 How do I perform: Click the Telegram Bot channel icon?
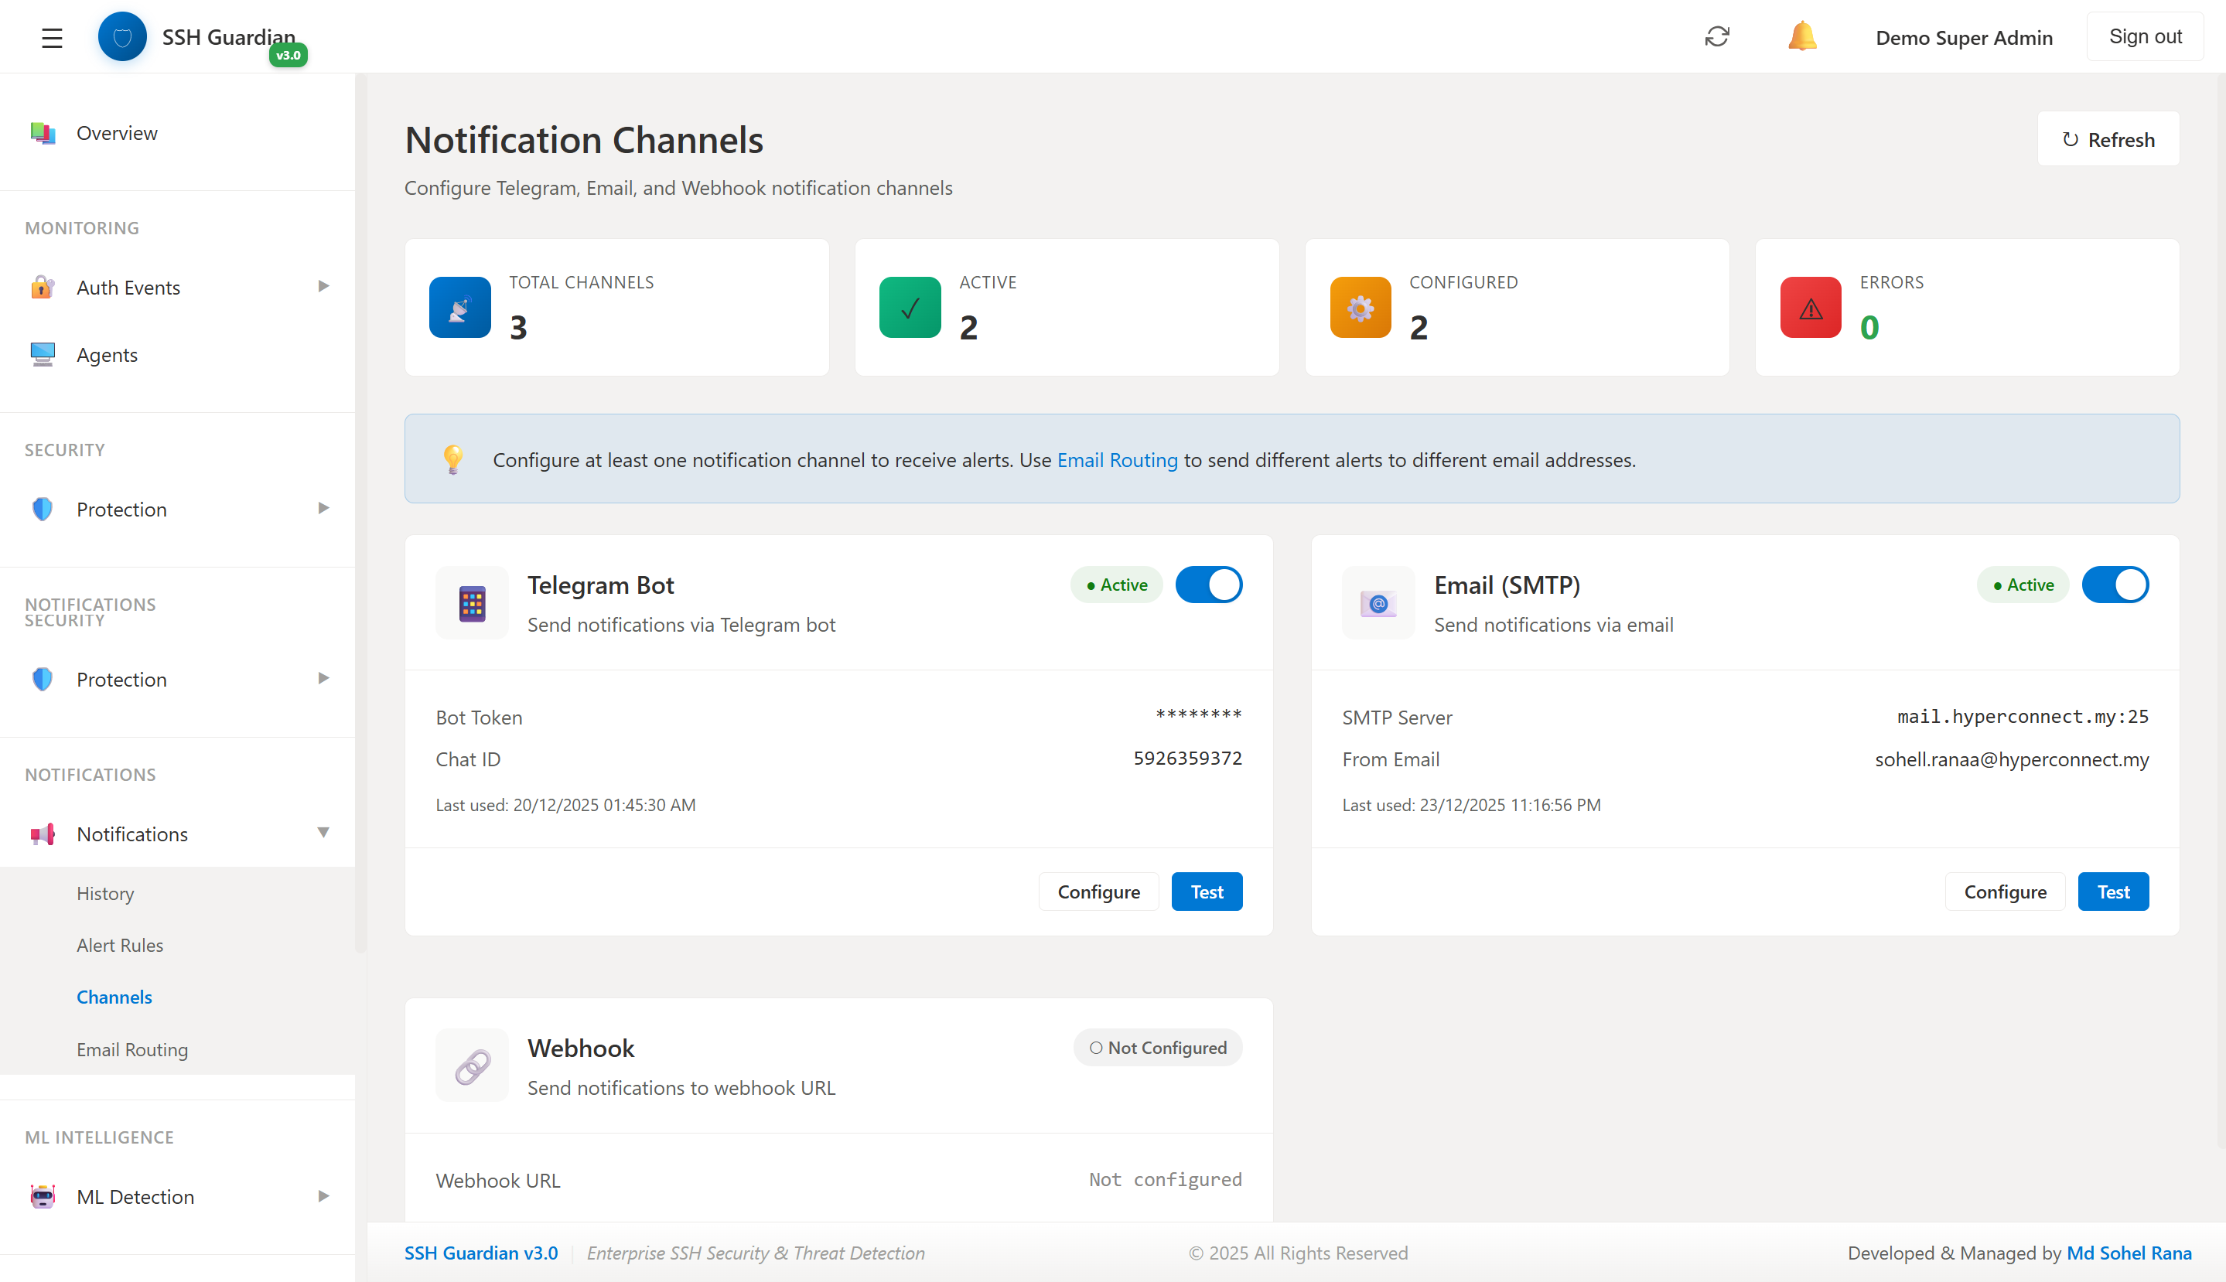[472, 602]
